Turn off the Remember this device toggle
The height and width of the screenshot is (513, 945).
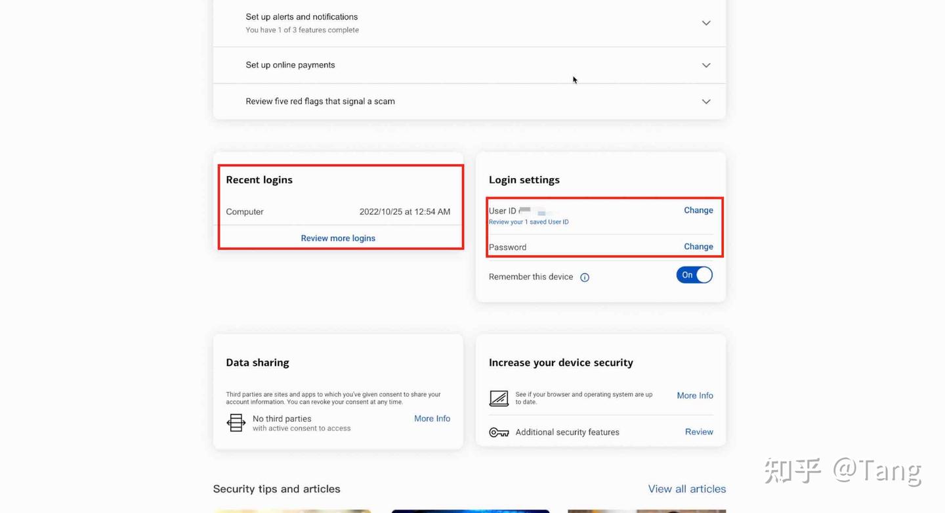(x=694, y=275)
